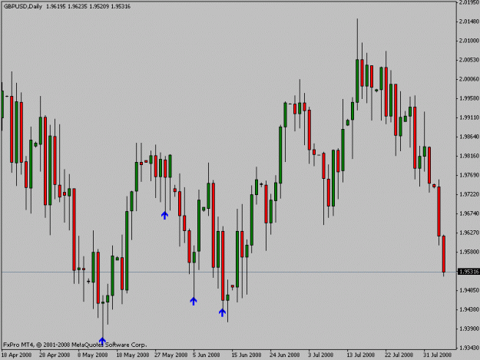Click the 13 Jul 2008 date label
The height and width of the screenshot is (360, 480).
(x=361, y=355)
